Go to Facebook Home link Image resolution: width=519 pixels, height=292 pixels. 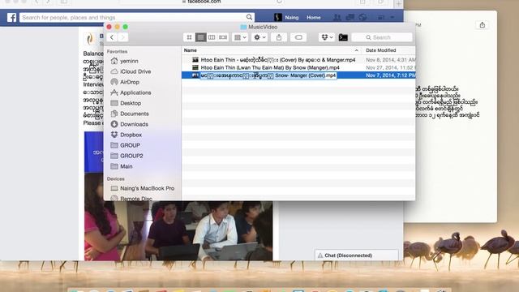point(314,18)
